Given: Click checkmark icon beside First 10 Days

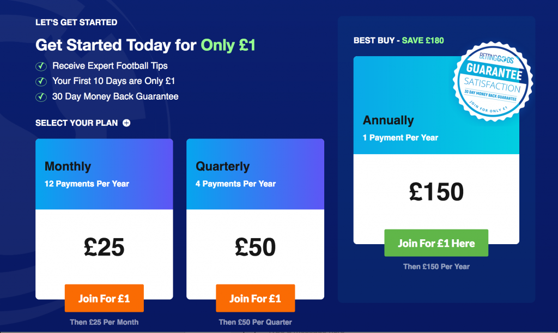Looking at the screenshot, I should pyautogui.click(x=41, y=81).
